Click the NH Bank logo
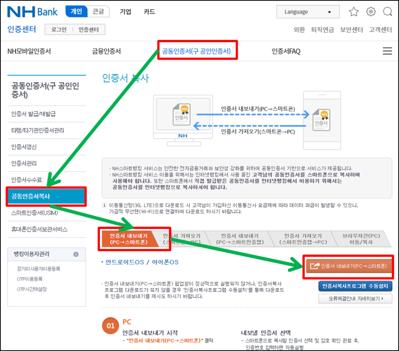Viewport: 399px width, 351px height. coord(32,11)
